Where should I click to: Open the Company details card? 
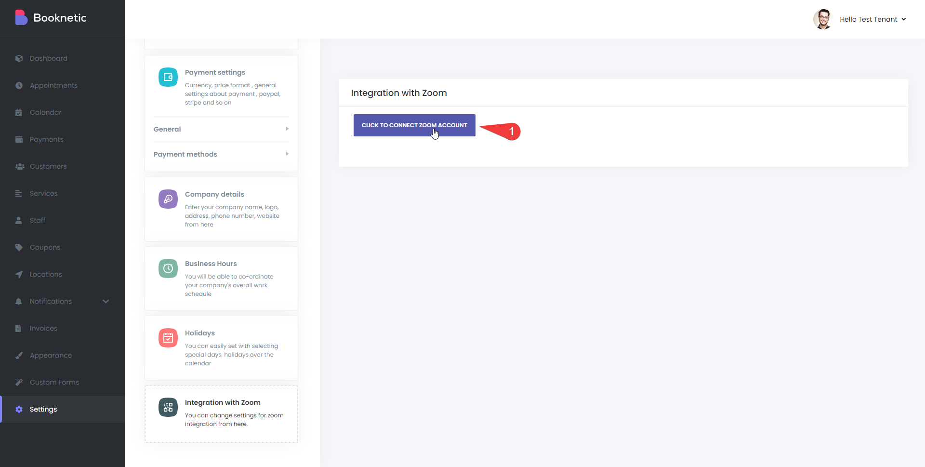[x=221, y=209]
